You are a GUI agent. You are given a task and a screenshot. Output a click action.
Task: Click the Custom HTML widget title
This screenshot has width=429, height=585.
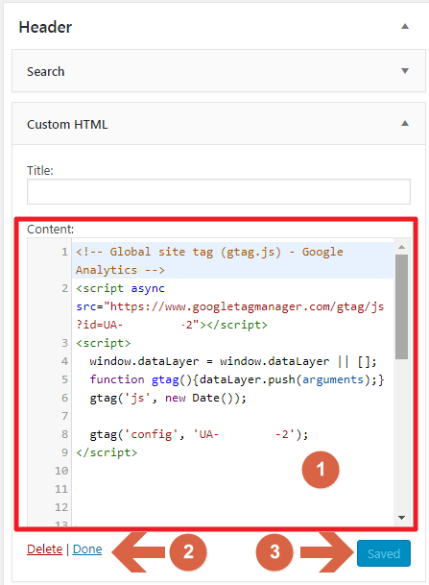click(67, 124)
